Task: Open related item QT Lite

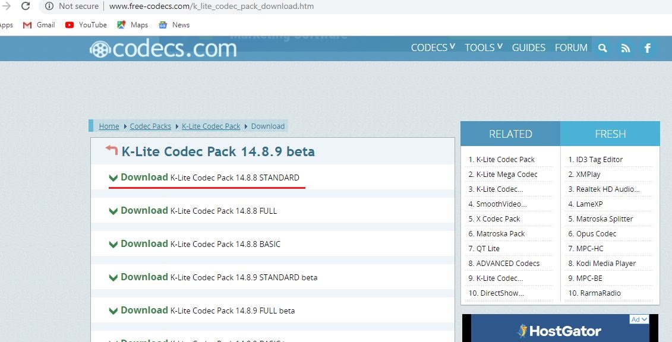Action: pos(484,249)
